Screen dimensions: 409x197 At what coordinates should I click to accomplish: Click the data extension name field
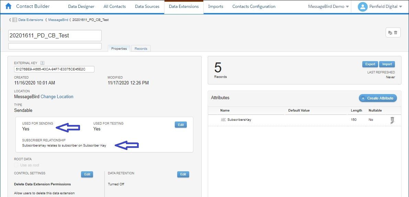tap(55, 35)
